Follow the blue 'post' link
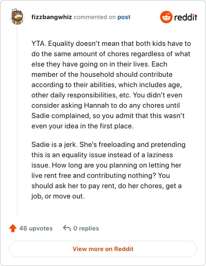Screen dimensions: 206x266 point(124,17)
